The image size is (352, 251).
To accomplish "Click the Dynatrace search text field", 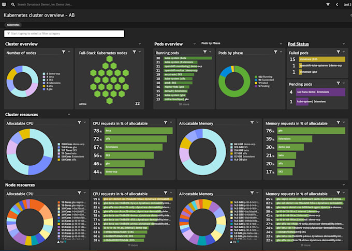I will pyautogui.click(x=45, y=4).
